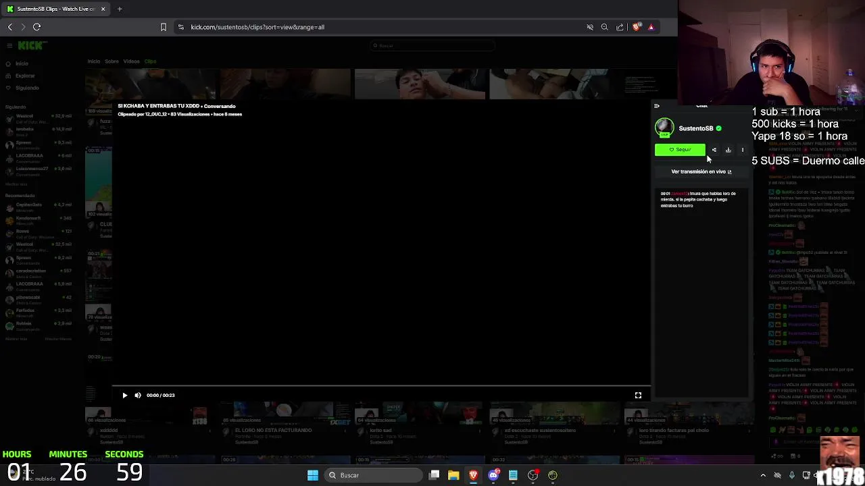Open Windows Start menu
The height and width of the screenshot is (486, 865).
click(x=312, y=475)
